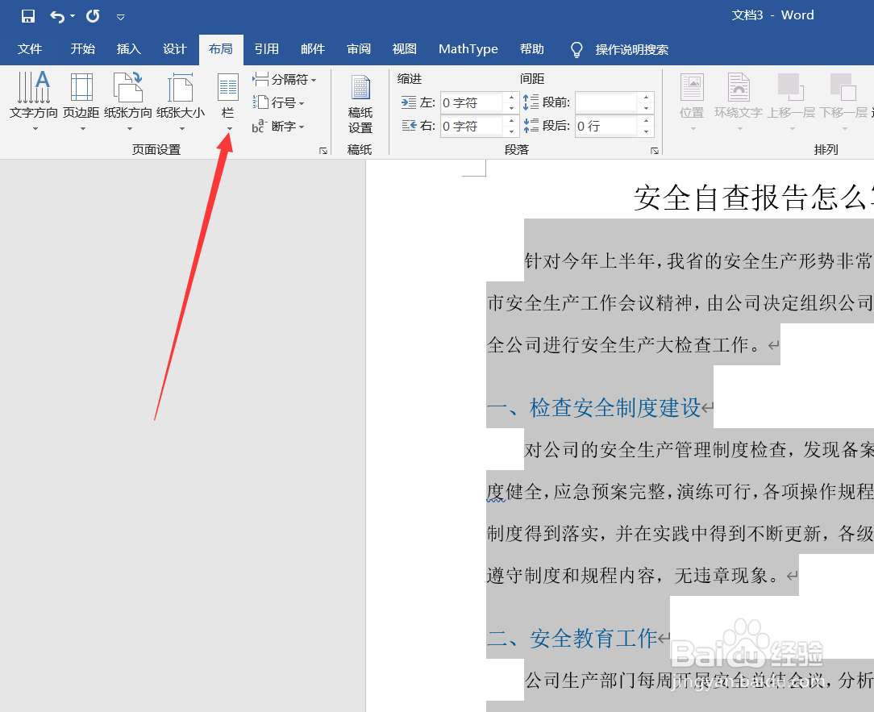This screenshot has height=712, width=874.
Task: Click the line starting 制度得到落实
Action: pyautogui.click(x=680, y=534)
